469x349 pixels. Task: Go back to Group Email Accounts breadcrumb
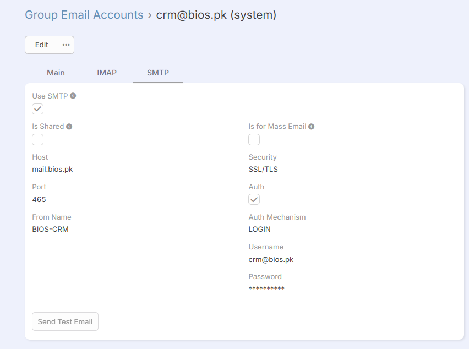(x=84, y=15)
